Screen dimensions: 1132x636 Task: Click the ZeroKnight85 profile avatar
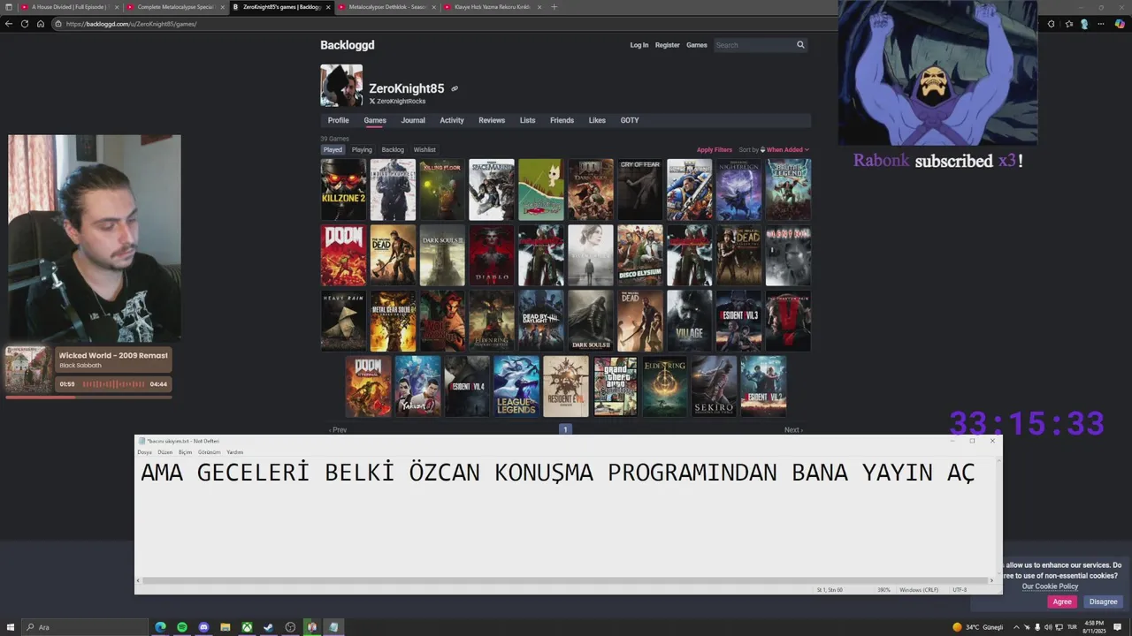point(341,86)
